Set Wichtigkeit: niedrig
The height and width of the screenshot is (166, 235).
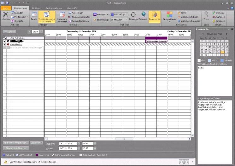pyautogui.click(x=189, y=21)
